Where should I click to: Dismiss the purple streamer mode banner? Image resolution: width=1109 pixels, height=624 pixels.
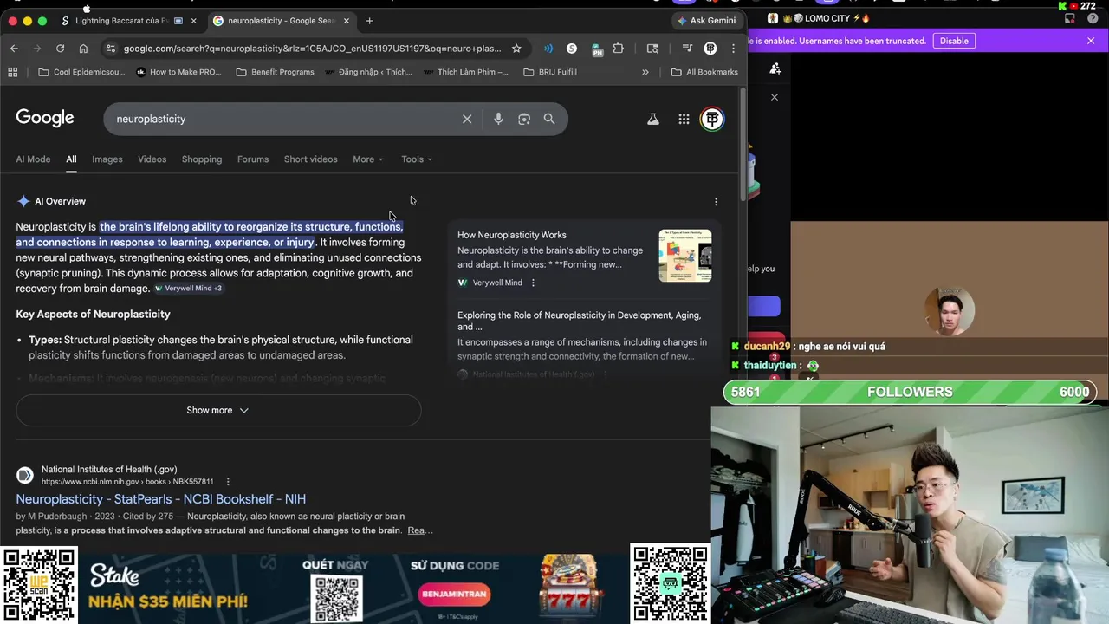point(1091,41)
